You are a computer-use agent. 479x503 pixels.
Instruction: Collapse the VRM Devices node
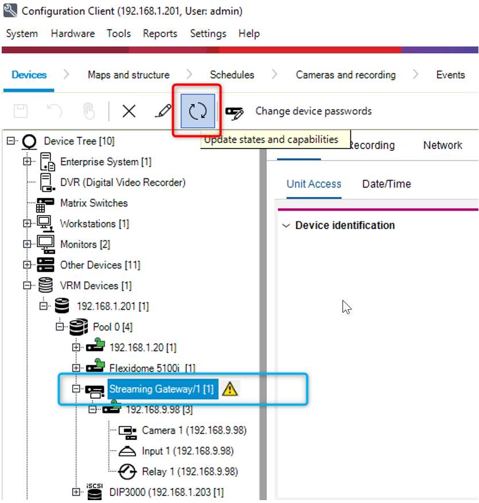[x=27, y=286]
